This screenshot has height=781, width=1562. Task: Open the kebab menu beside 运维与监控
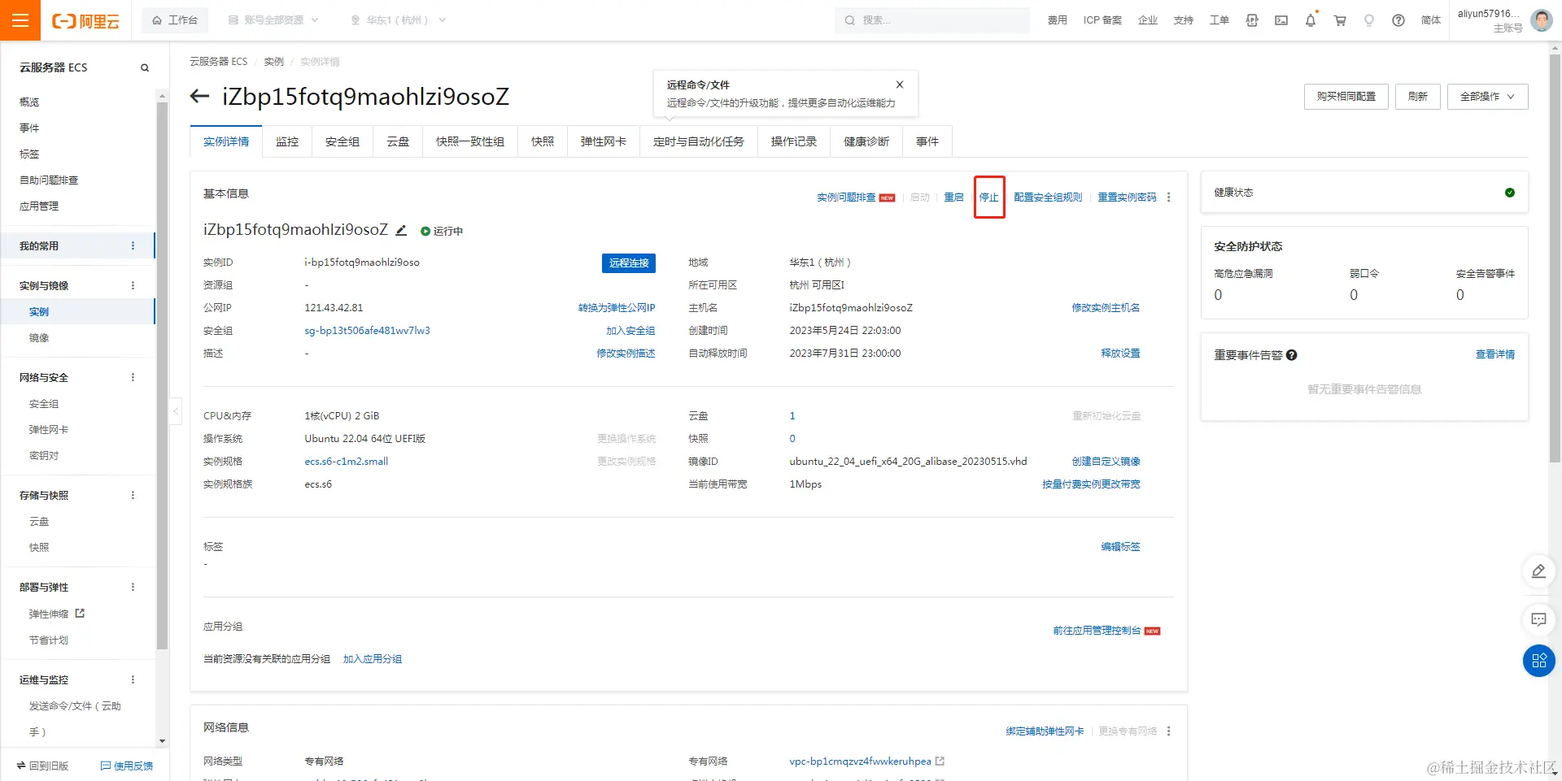pos(133,680)
